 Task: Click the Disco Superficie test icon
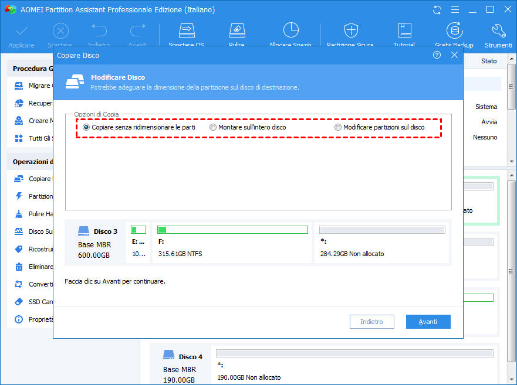(19, 231)
